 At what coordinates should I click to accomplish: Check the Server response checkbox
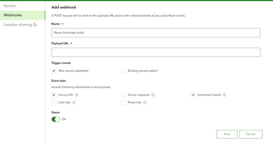[124, 95]
